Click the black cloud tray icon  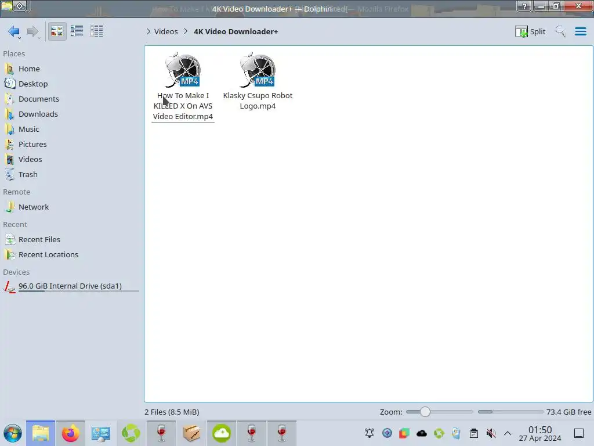coord(422,433)
